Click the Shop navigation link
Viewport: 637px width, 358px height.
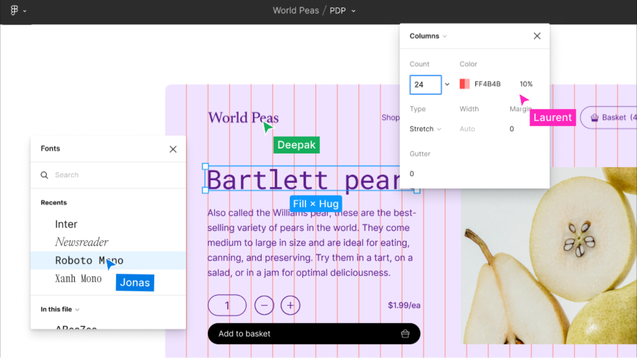coord(390,117)
